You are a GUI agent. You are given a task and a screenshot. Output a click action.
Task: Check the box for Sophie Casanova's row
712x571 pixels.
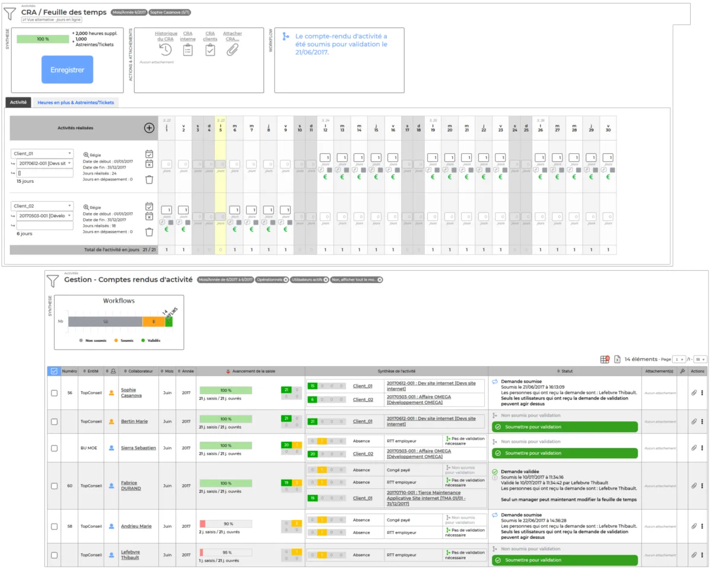pos(54,392)
